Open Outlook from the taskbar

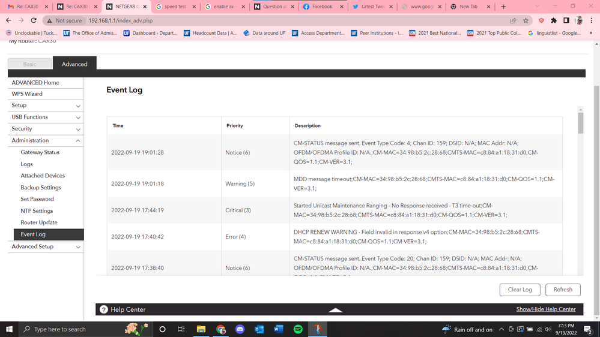coord(259,329)
